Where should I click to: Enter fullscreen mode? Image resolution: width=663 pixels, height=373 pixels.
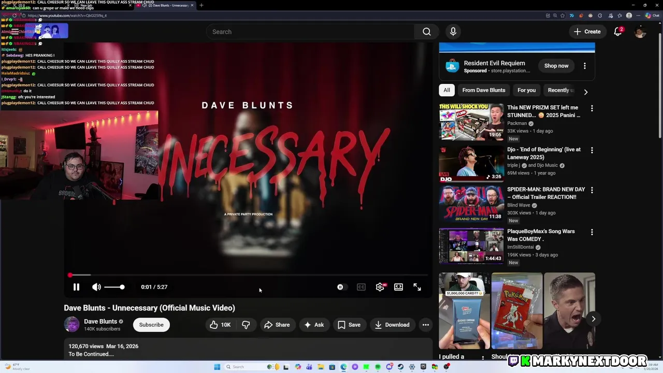click(x=417, y=287)
